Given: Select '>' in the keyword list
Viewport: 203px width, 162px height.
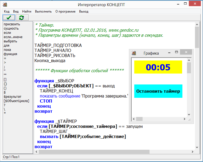Looking at the screenshot, I should (5, 63).
